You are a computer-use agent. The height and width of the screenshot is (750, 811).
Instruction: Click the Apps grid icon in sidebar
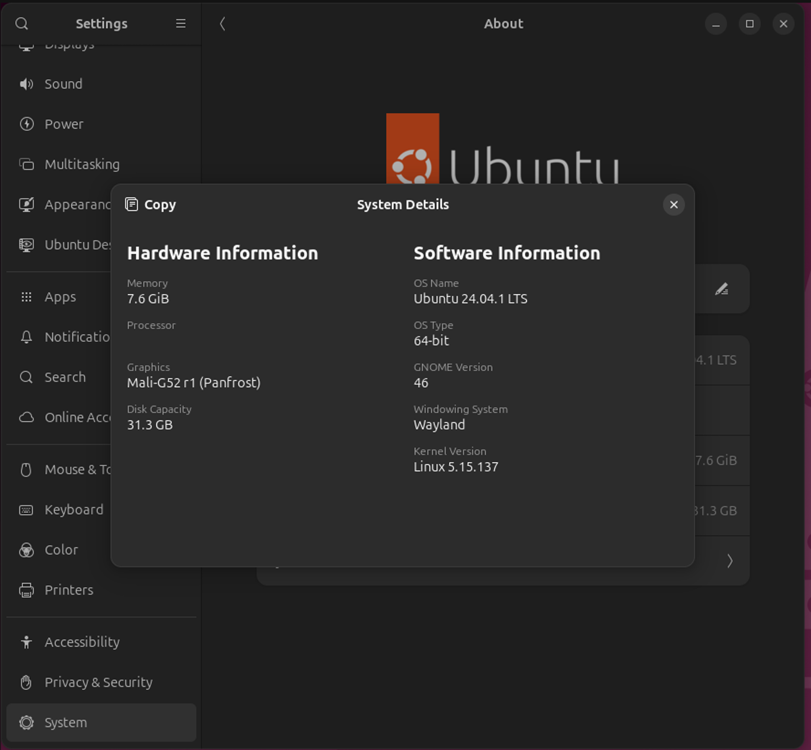(26, 297)
